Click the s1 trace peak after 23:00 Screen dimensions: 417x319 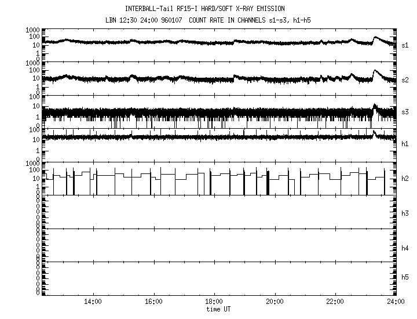coord(376,38)
